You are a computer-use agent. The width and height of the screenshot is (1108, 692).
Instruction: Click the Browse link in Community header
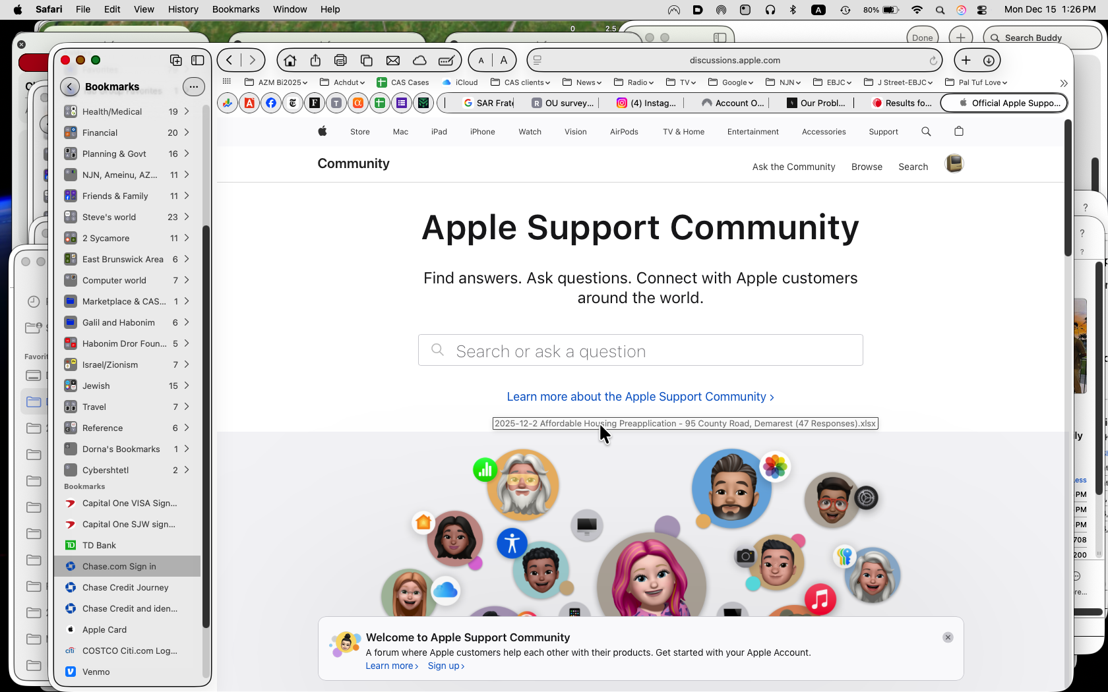point(867,167)
